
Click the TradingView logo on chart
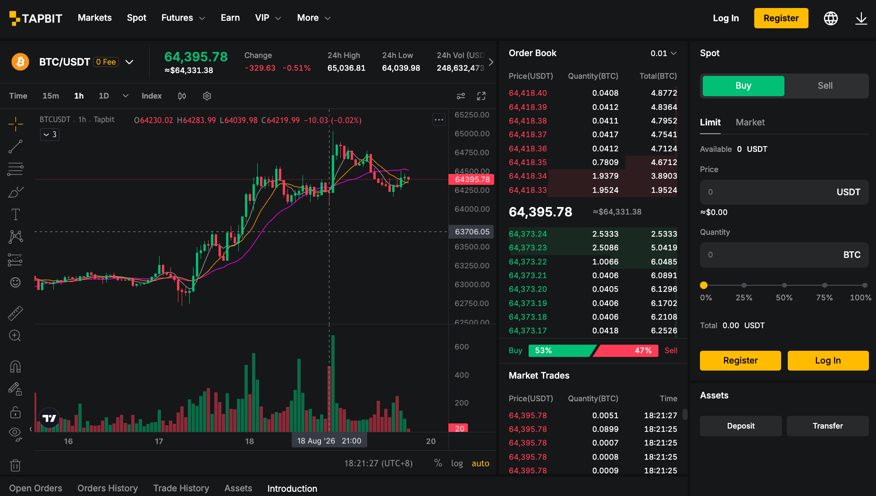49,418
